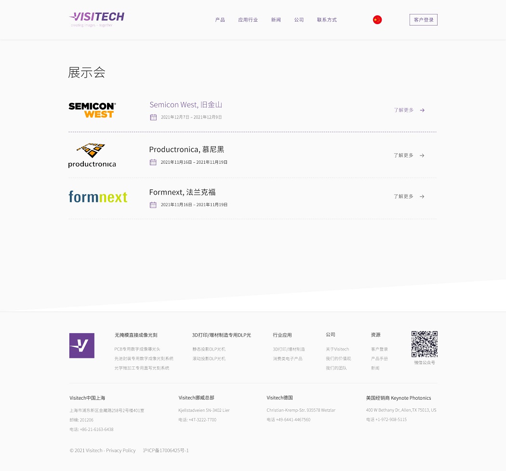Open the 公司 menu in the header
This screenshot has width=506, height=471.
pos(299,20)
